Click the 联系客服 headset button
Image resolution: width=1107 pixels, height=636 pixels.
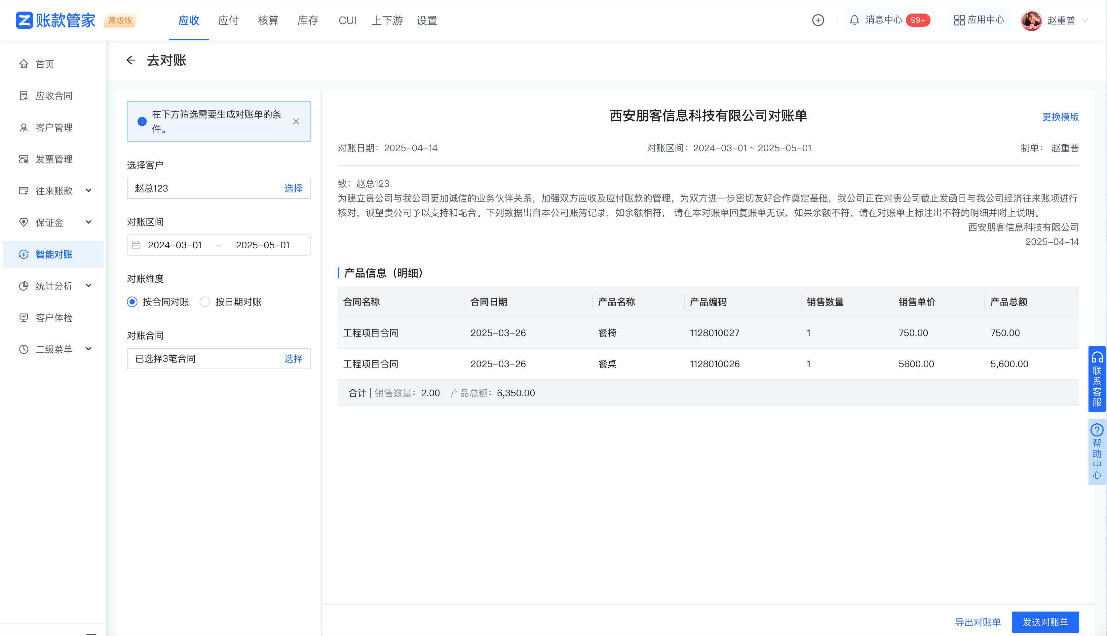point(1096,379)
